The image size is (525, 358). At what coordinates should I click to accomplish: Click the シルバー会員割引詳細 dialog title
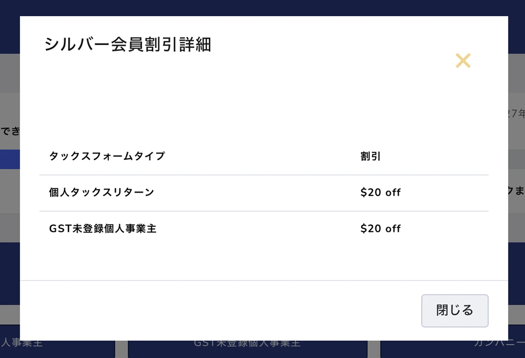128,45
